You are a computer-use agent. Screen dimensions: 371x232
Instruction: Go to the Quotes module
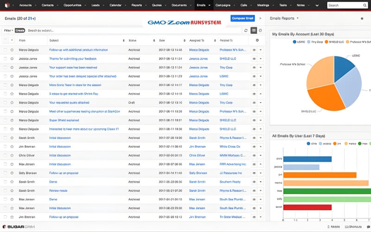157,5
